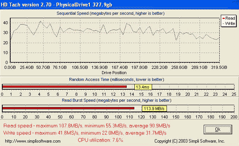The image size is (239, 146).
Task: Click the 25 tick on access time scale
Action: click(234, 94)
